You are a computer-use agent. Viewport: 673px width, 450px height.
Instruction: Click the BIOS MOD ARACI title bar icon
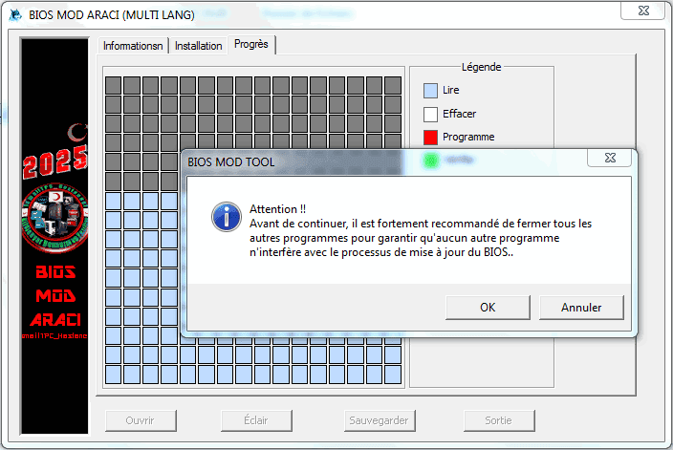(x=13, y=14)
